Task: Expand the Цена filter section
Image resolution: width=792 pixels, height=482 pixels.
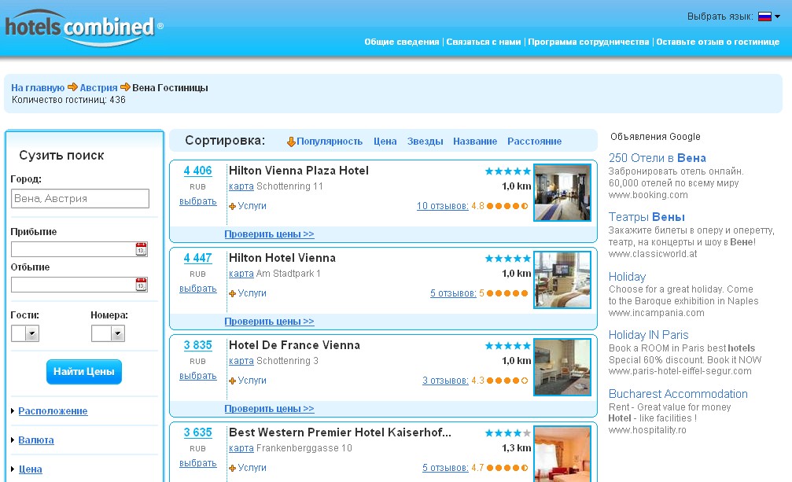Action: [x=31, y=469]
